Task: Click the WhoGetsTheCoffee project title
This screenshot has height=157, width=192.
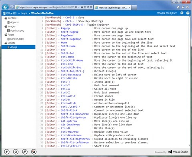Action: tap(42, 13)
